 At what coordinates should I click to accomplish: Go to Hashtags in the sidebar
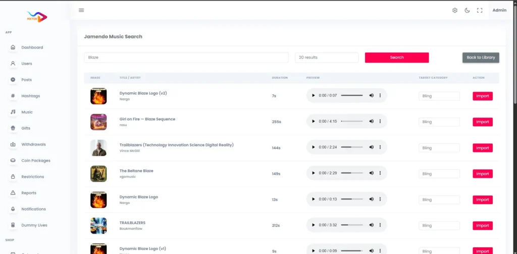[x=30, y=96]
